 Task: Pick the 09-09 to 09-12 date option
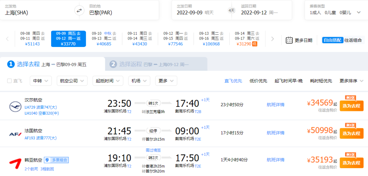(x=68, y=39)
